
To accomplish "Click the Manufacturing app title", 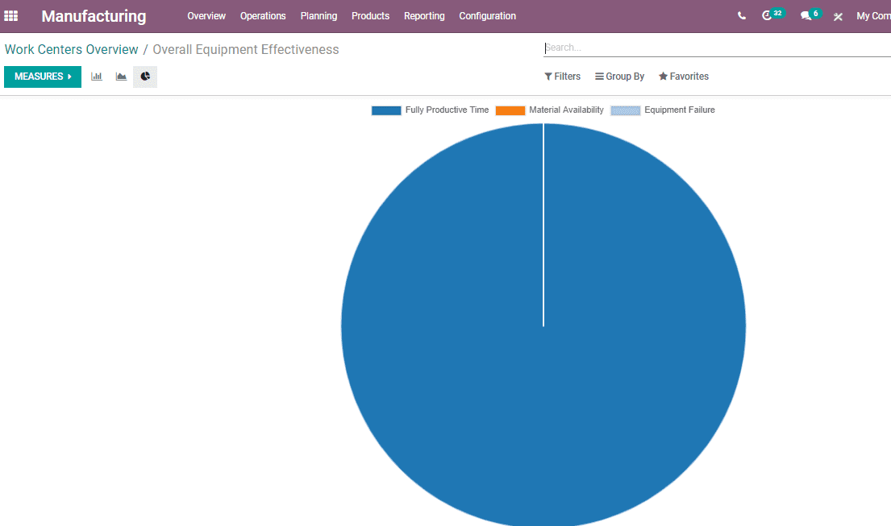I will pyautogui.click(x=94, y=16).
